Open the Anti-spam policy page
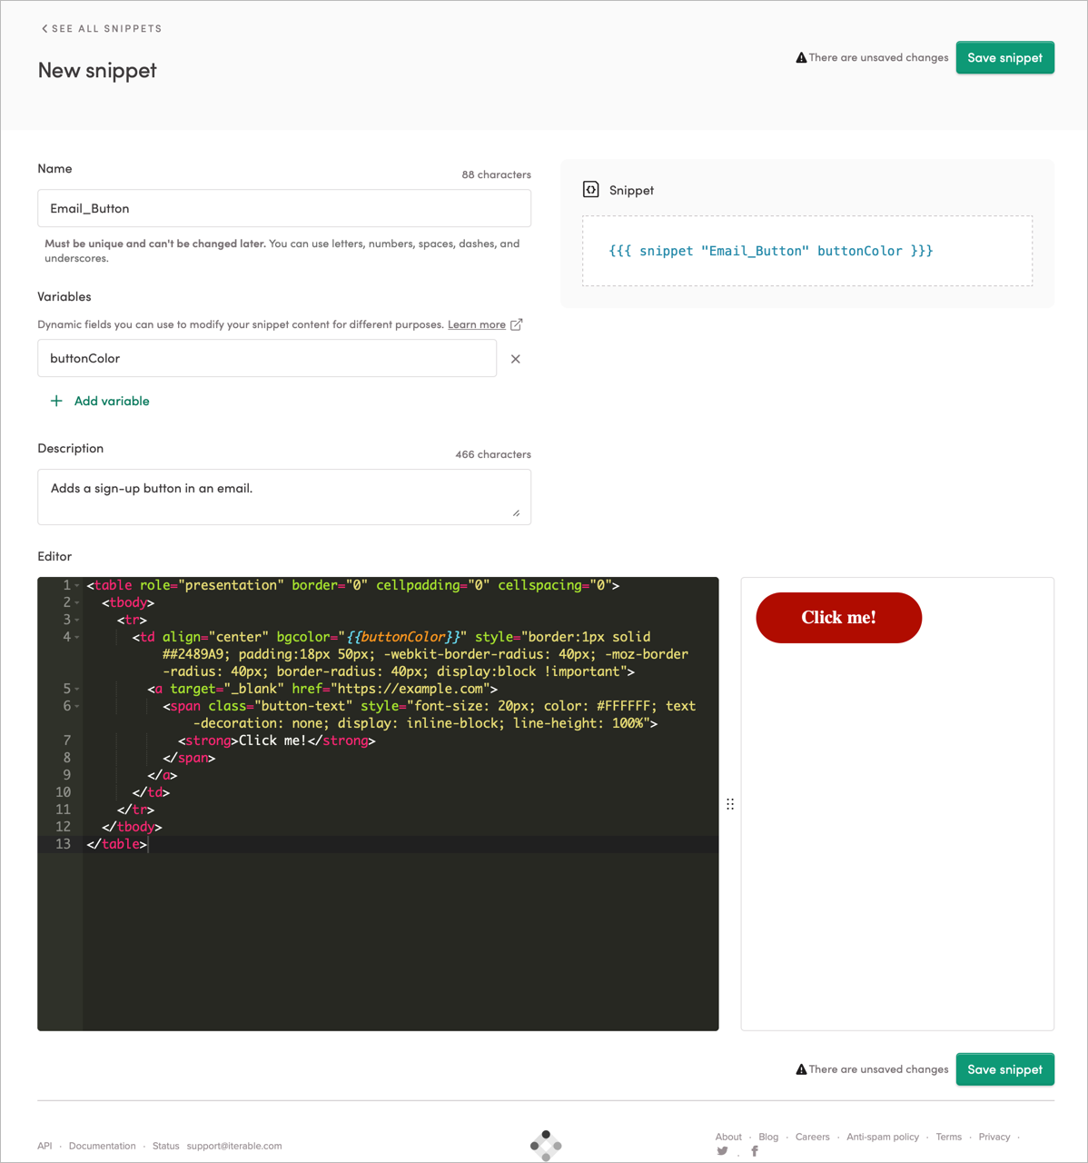The height and width of the screenshot is (1163, 1088). tap(883, 1137)
